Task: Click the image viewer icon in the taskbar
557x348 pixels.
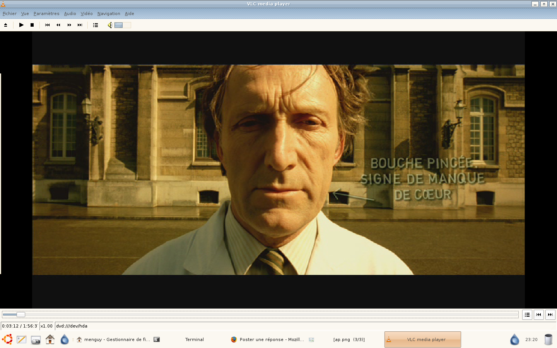Action: click(311, 339)
